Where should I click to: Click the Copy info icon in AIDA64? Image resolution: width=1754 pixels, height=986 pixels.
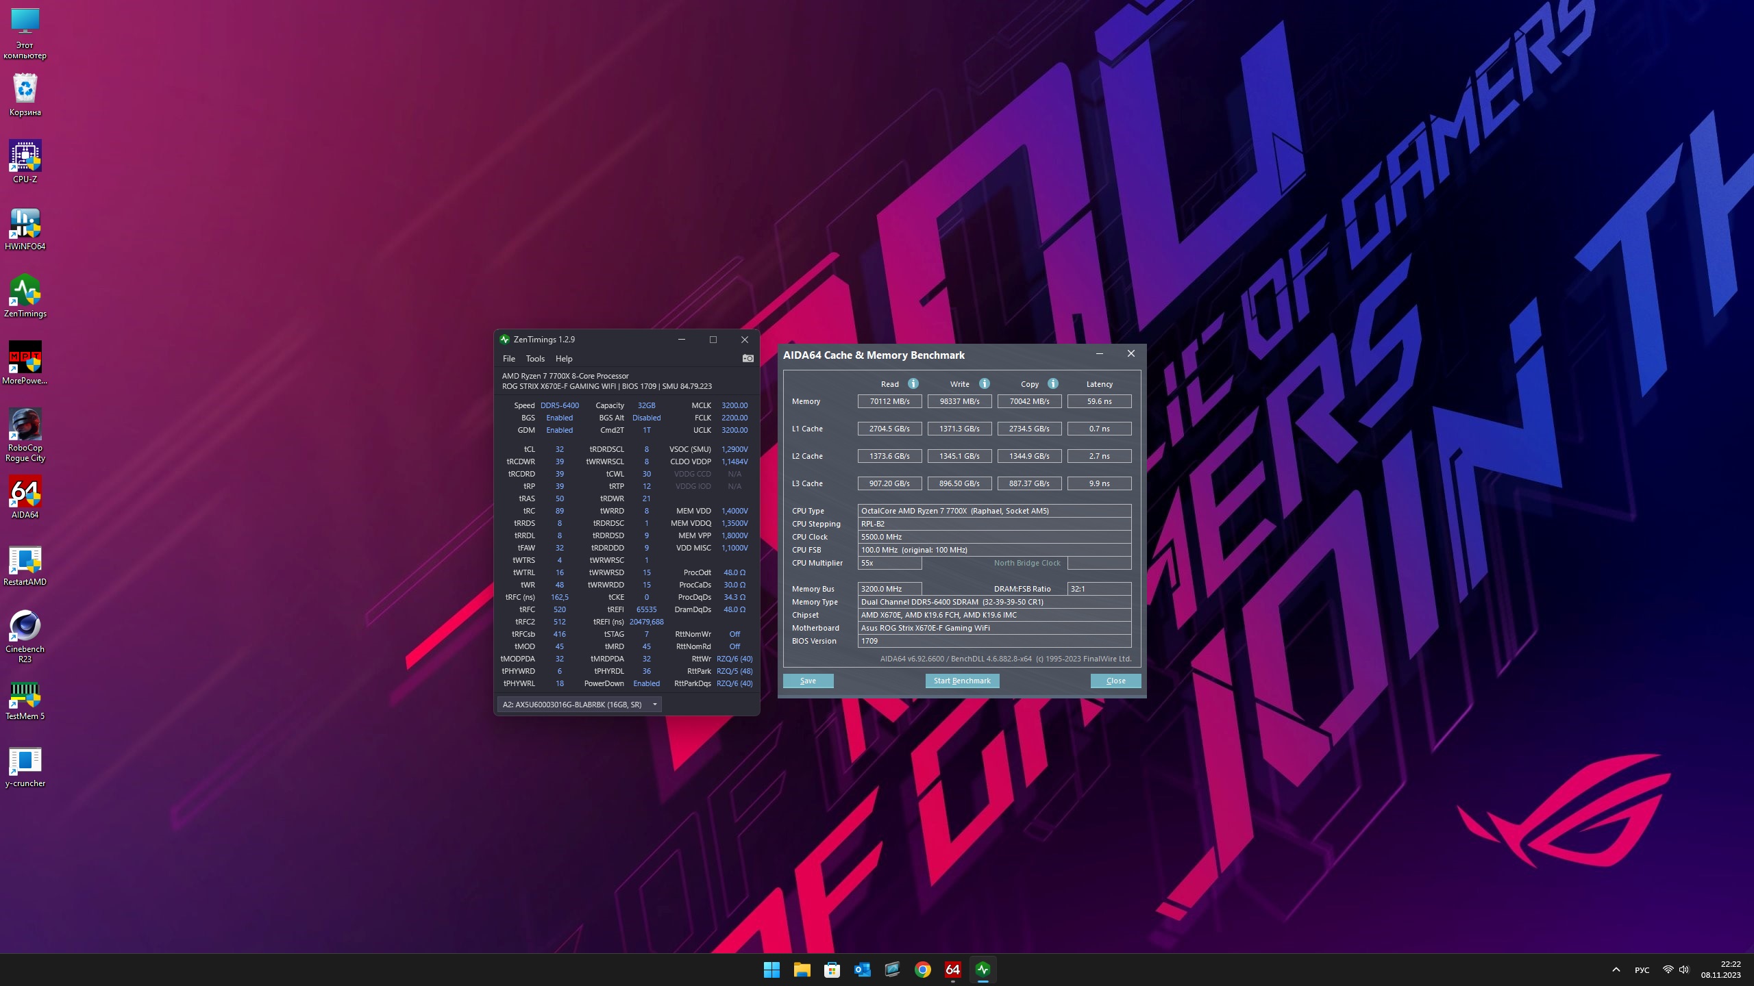pos(1053,383)
